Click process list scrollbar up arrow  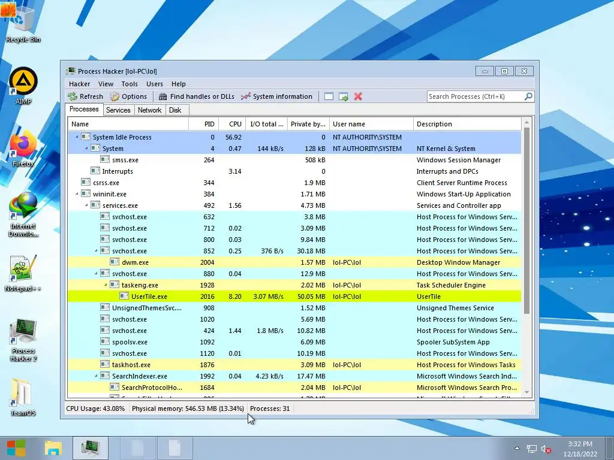tap(526, 122)
